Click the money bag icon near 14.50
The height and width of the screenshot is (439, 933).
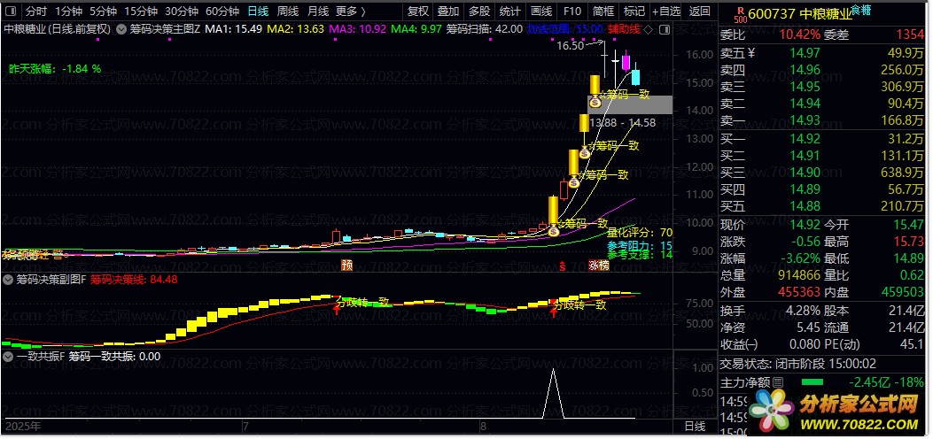(x=595, y=102)
